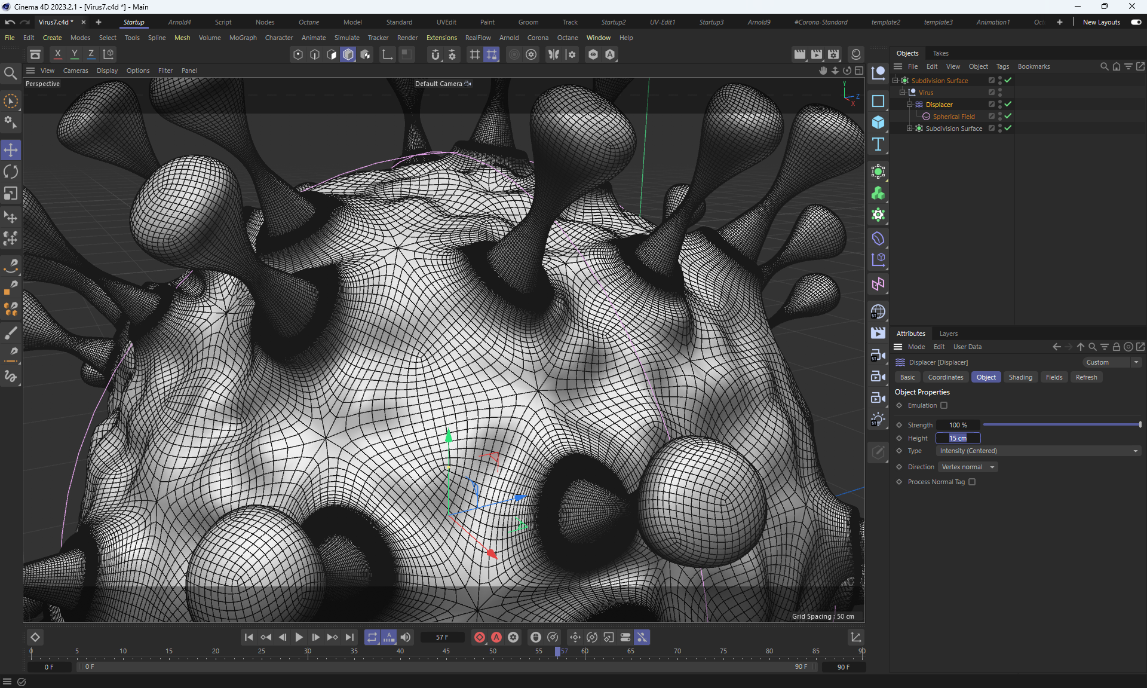The height and width of the screenshot is (688, 1147).
Task: Open the MoGraph menu
Action: 243,38
